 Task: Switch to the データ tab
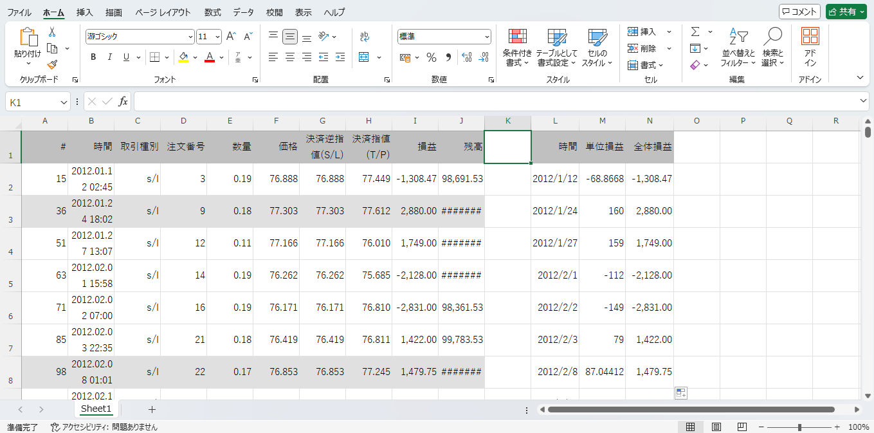tap(243, 12)
